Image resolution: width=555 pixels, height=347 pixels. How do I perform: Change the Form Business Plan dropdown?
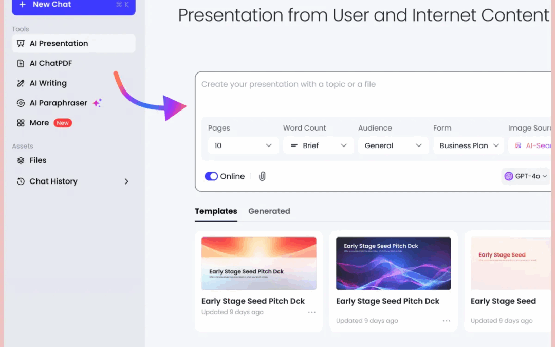(x=468, y=145)
